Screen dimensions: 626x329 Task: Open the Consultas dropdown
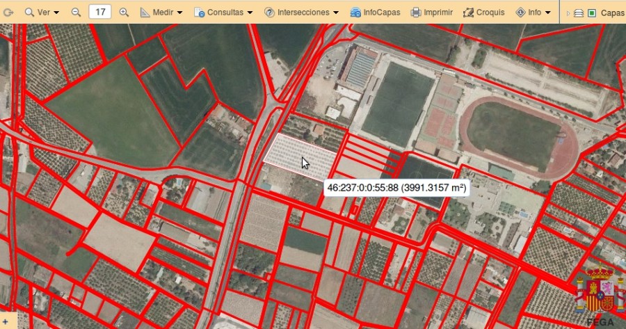(x=223, y=13)
